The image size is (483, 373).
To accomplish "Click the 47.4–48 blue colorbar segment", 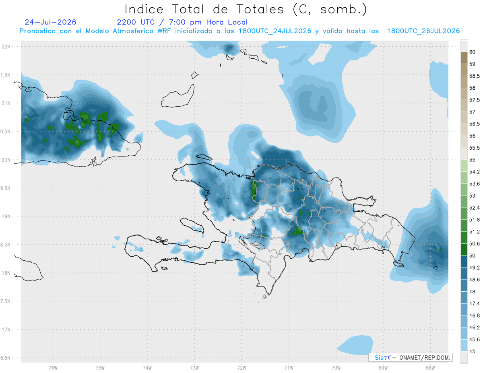I will coord(464,297).
